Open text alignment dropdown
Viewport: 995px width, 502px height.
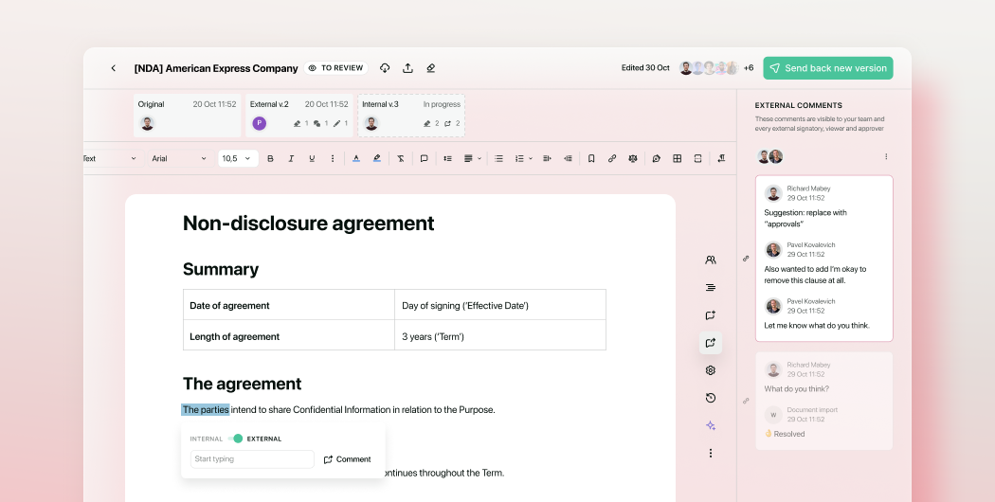472,159
